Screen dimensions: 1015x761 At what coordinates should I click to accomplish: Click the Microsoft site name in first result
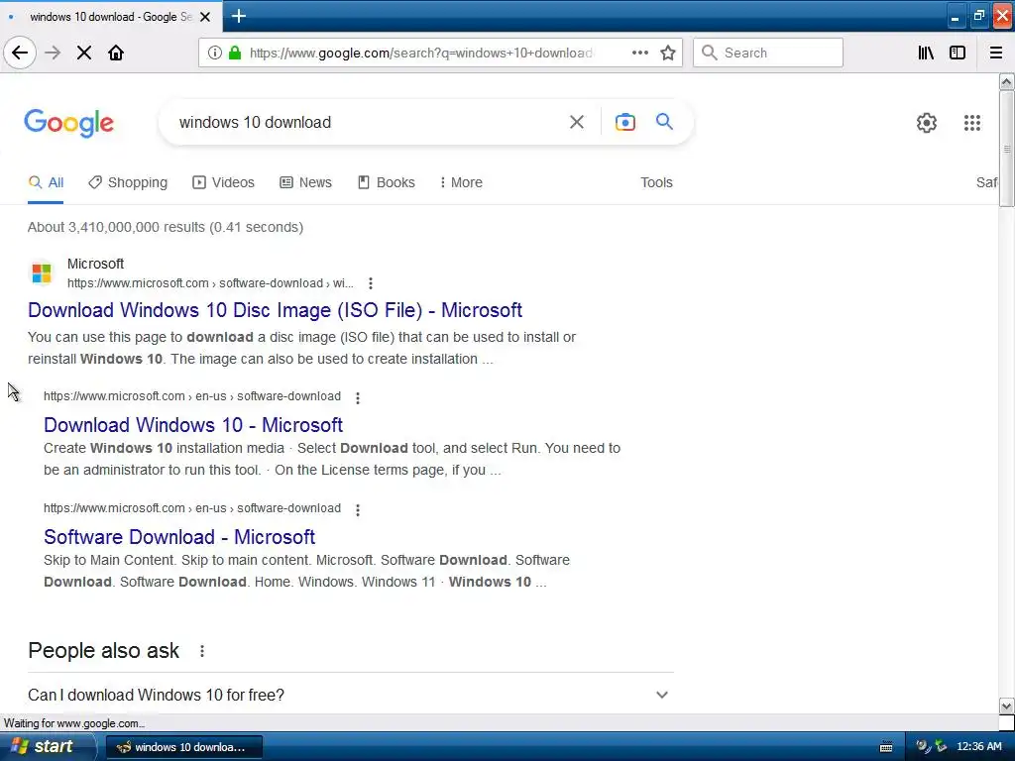point(95,264)
